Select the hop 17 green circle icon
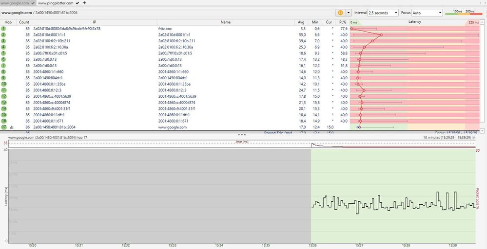This screenshot has height=249, width=487. (x=3, y=127)
